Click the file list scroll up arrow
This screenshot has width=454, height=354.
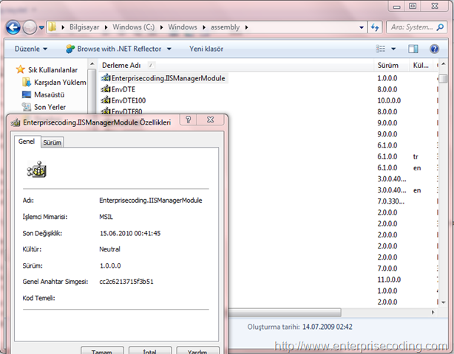444,64
